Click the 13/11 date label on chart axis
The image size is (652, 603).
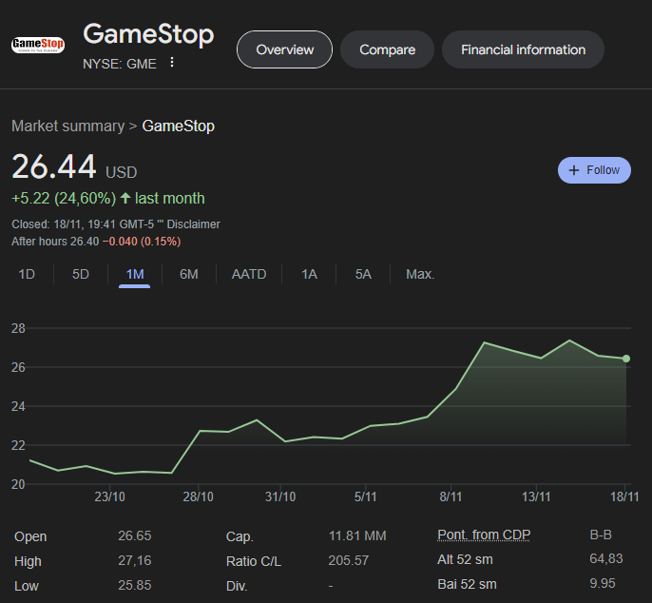point(536,496)
